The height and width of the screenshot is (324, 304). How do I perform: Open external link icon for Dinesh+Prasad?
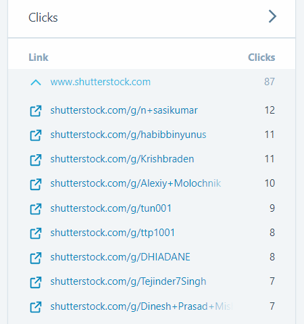[x=36, y=307]
